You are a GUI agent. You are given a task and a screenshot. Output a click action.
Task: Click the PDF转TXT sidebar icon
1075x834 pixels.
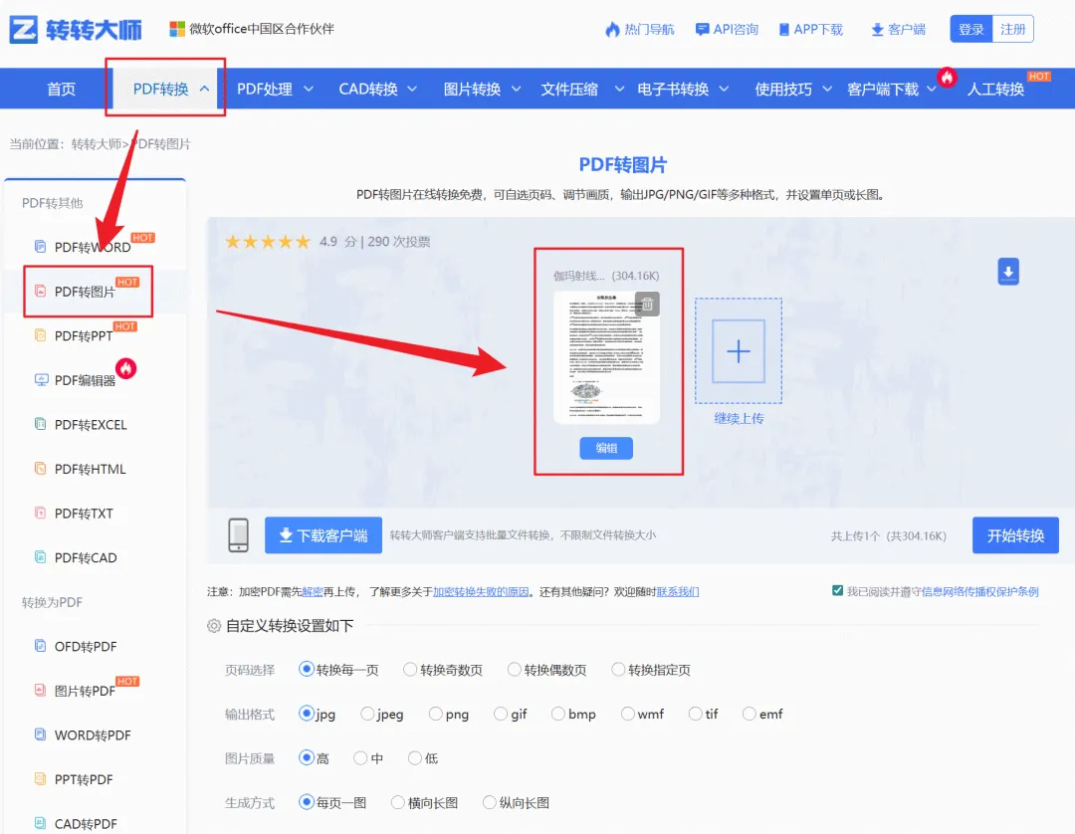point(41,513)
